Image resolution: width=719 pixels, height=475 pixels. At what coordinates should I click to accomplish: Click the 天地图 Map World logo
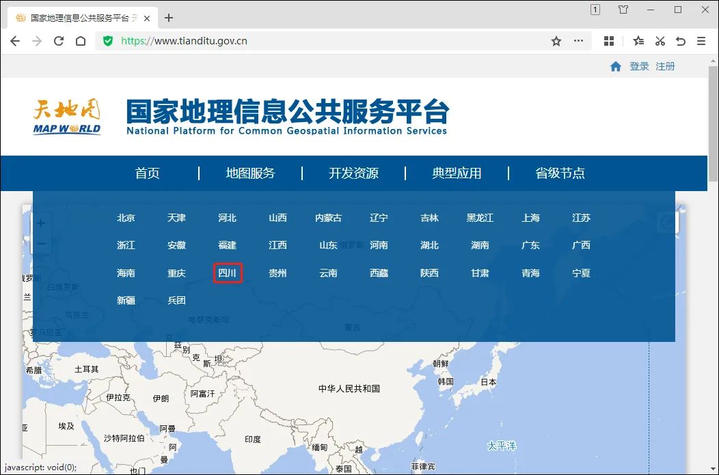[x=67, y=116]
